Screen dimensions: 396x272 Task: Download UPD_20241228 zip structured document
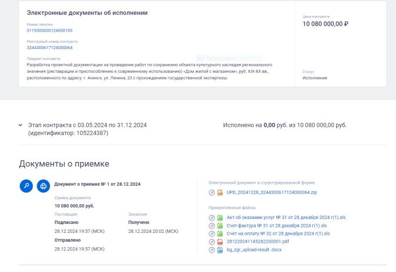271,192
